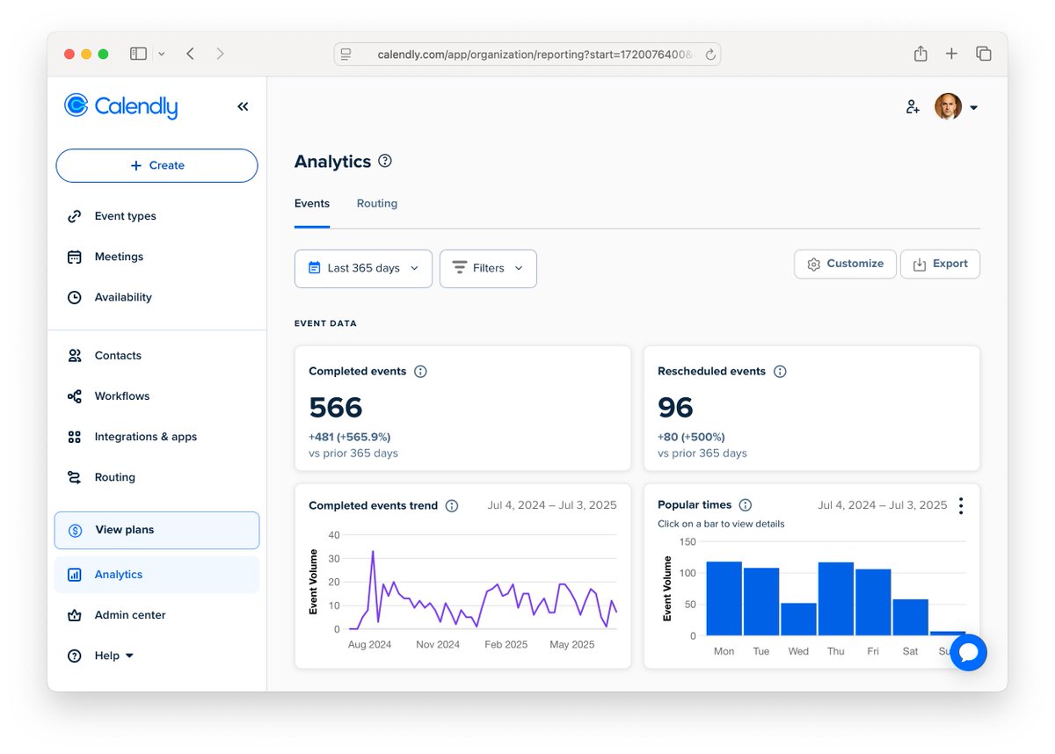Show browser tab overview
The width and height of the screenshot is (1055, 754).
coord(984,54)
